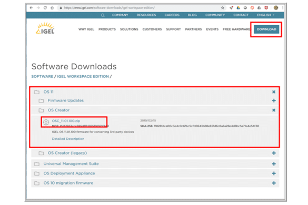Screen dimensions: 308x205
Task: Click the OS Deployment Appliance folder icon
Action: (37, 173)
